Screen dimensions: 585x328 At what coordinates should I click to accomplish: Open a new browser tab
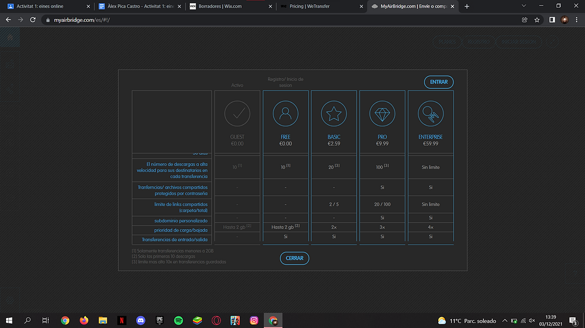[467, 7]
